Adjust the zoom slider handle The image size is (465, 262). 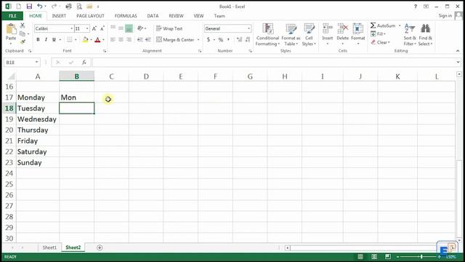[421, 257]
